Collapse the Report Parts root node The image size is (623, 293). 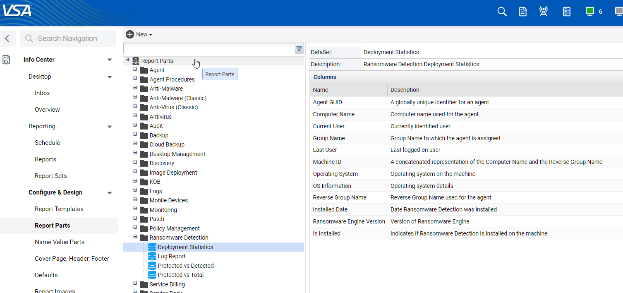(127, 60)
